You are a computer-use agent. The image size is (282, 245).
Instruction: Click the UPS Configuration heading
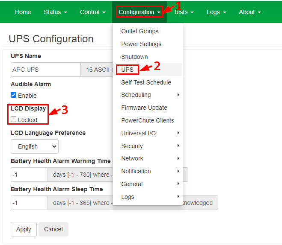point(51,39)
